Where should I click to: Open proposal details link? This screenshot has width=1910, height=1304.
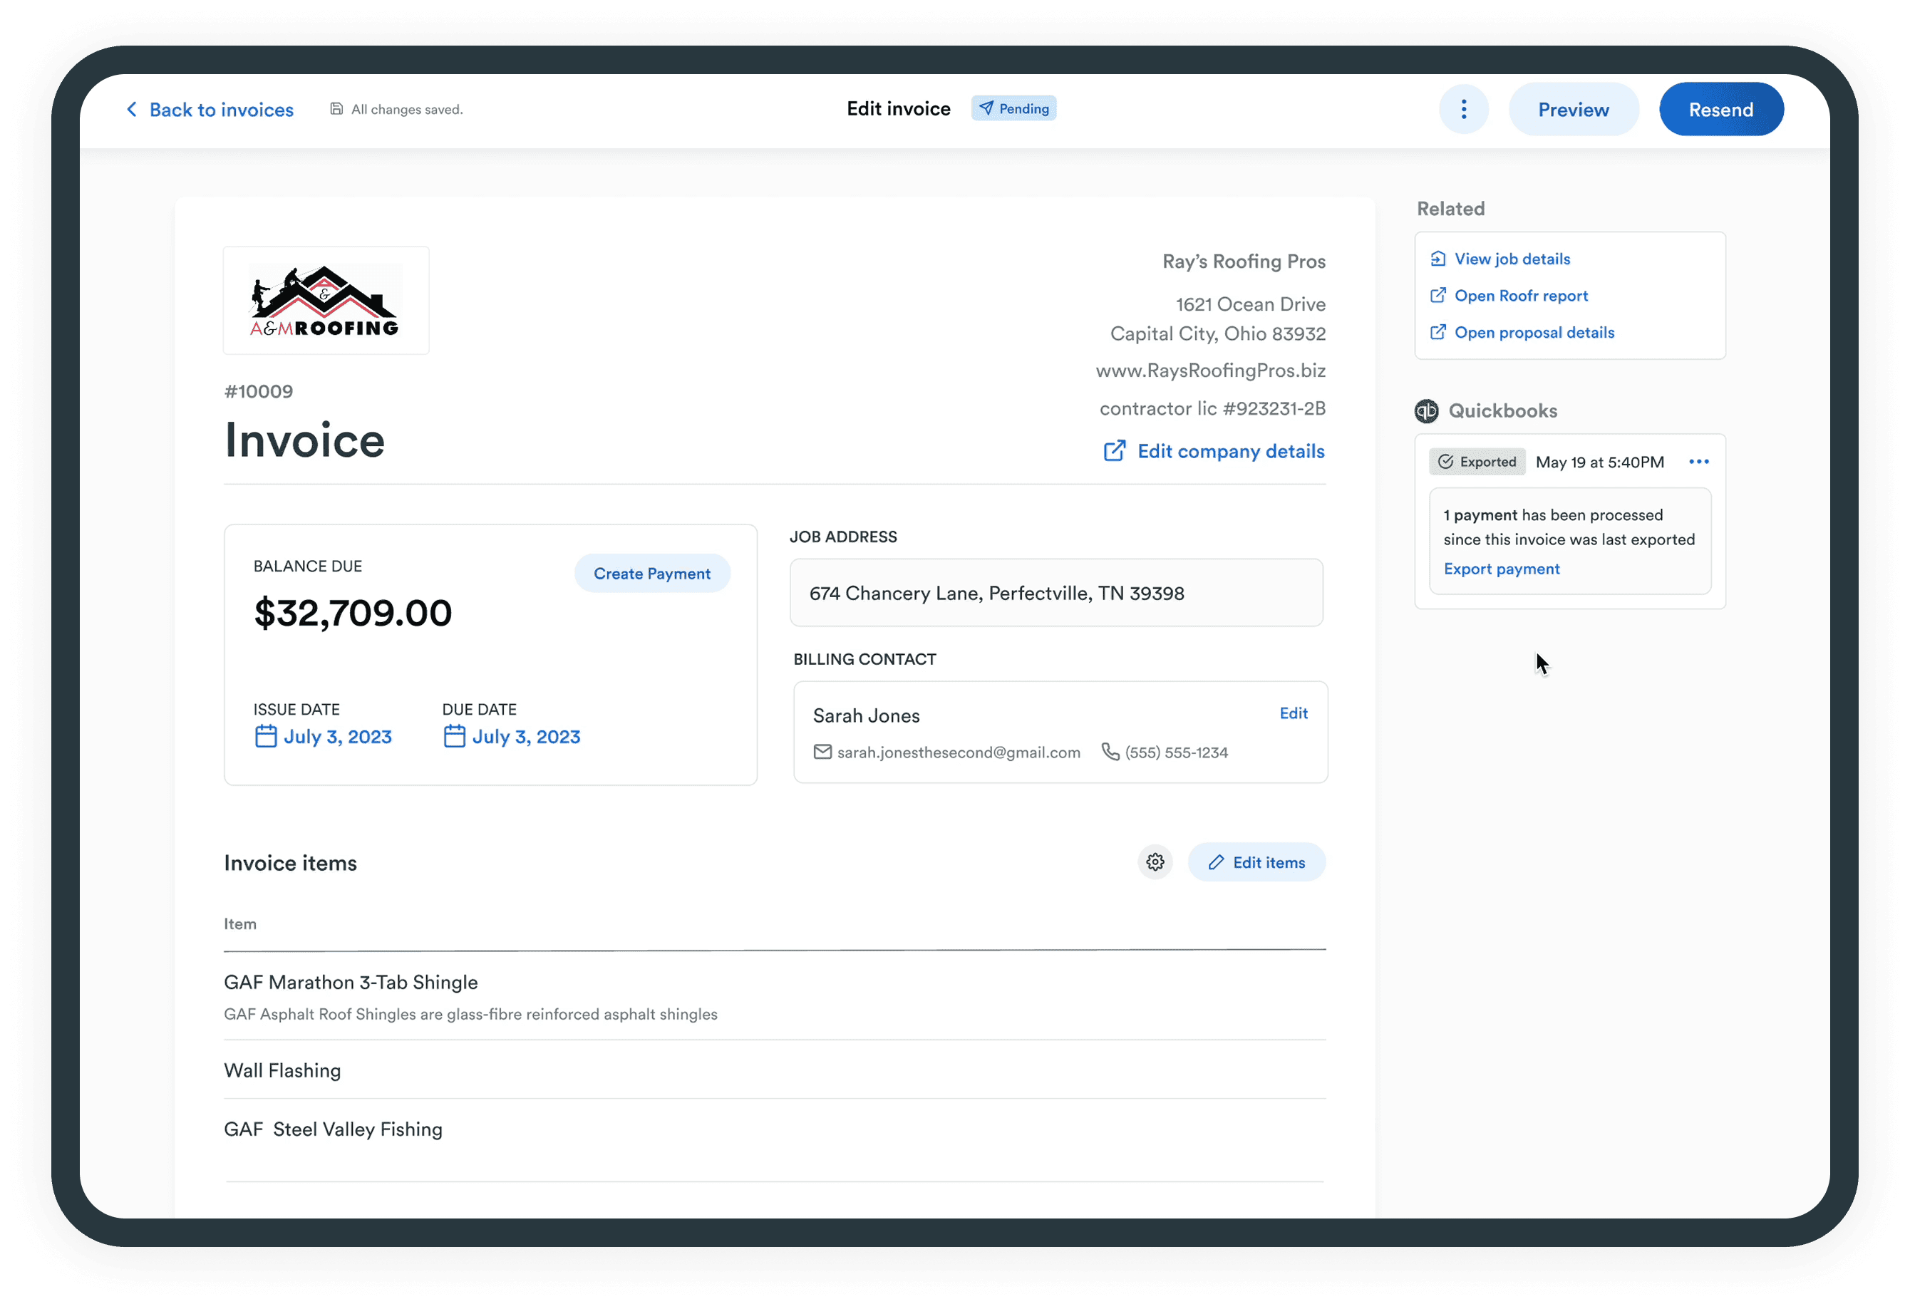(x=1534, y=333)
